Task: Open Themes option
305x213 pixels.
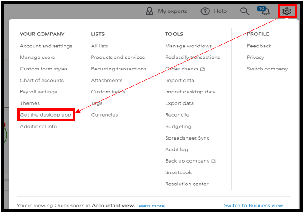Action: (x=30, y=103)
